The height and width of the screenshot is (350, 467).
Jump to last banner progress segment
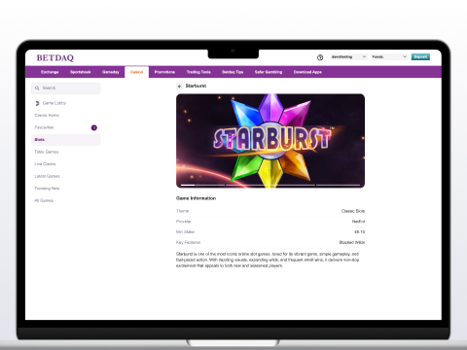coord(339,185)
